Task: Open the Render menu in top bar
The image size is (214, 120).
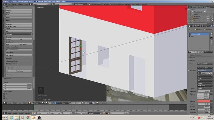Action: 14,4
